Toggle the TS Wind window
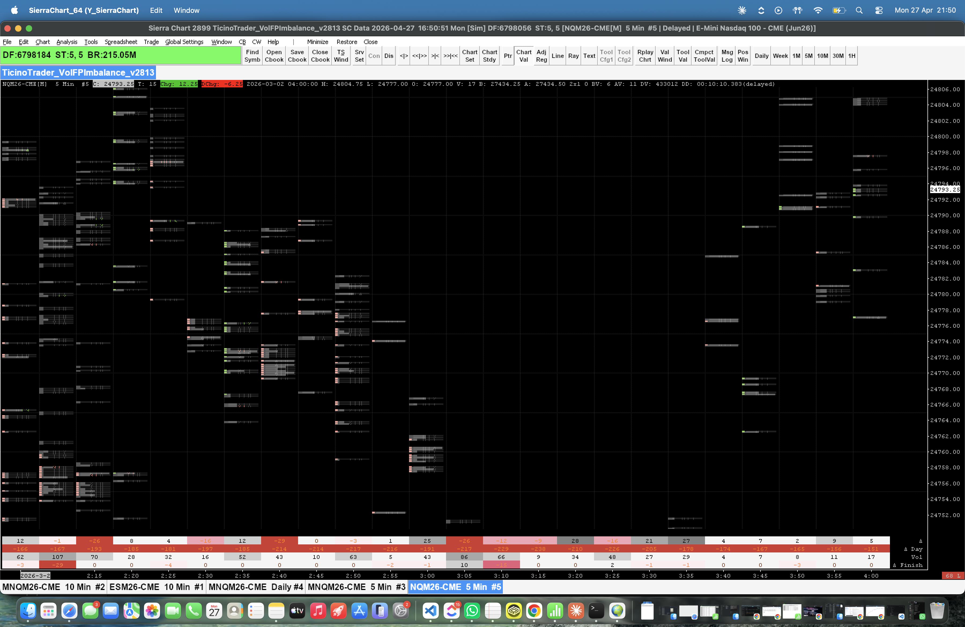The width and height of the screenshot is (965, 627). coord(341,56)
